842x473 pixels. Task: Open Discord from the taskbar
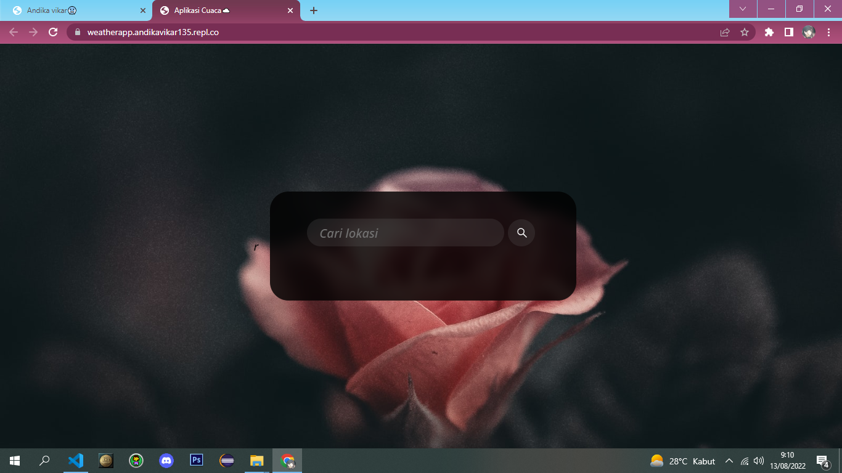click(x=166, y=461)
